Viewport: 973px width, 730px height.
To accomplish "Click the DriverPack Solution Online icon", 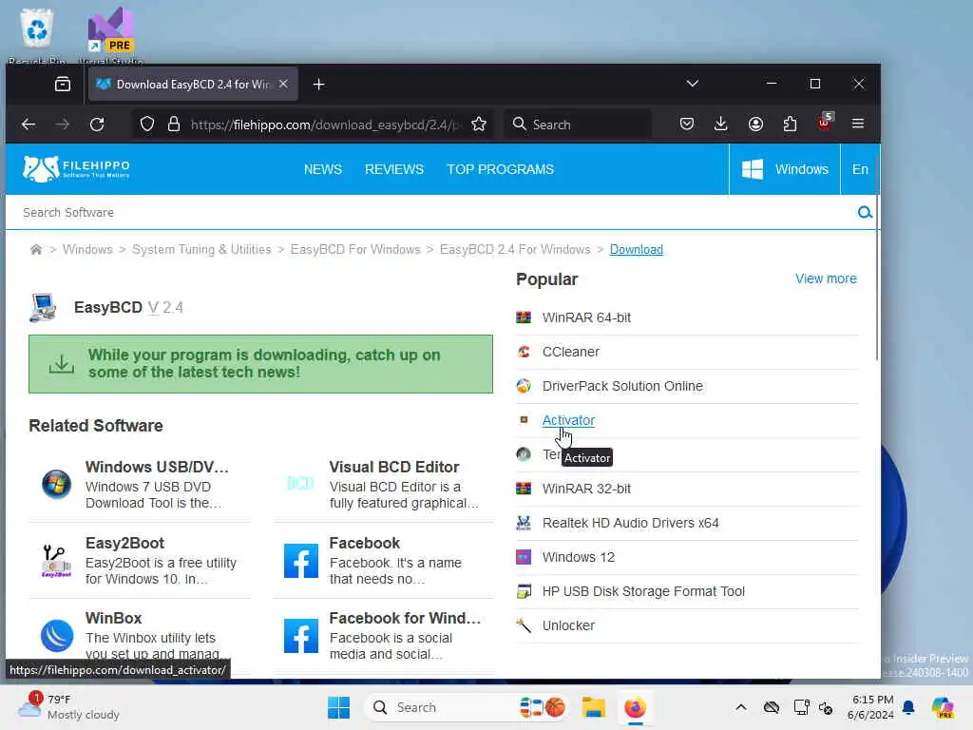I will tap(524, 386).
